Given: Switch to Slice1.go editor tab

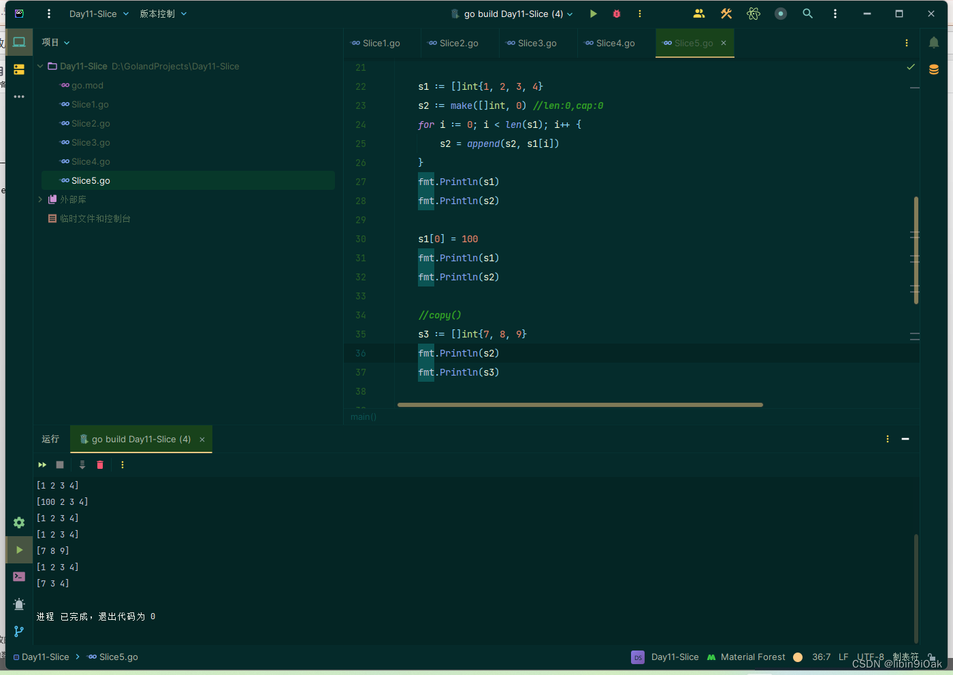Looking at the screenshot, I should click(376, 43).
